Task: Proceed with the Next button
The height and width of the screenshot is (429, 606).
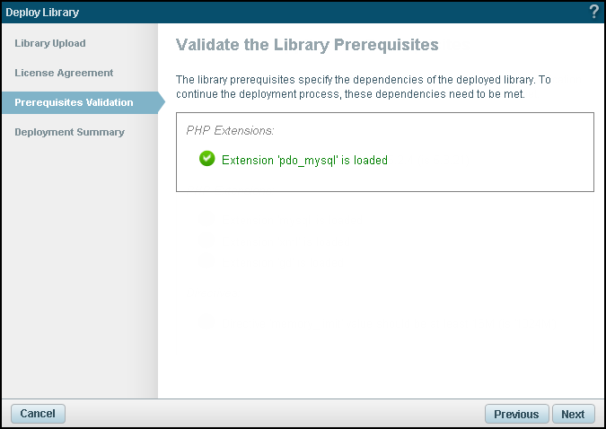Action: click(573, 414)
